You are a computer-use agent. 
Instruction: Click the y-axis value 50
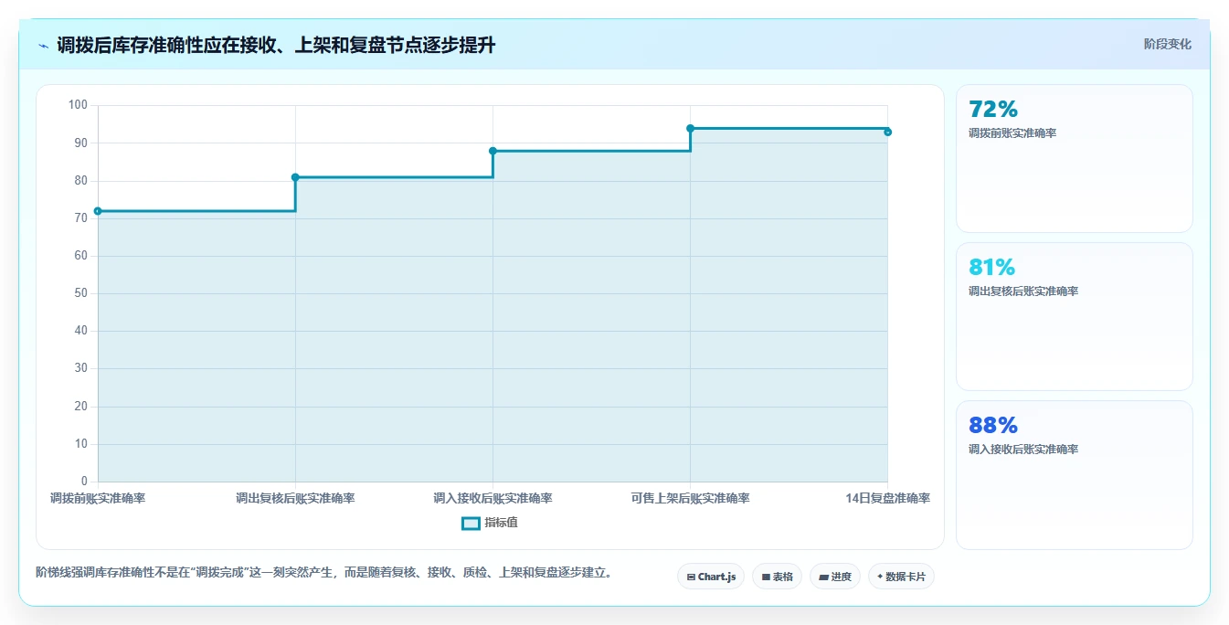pos(80,293)
